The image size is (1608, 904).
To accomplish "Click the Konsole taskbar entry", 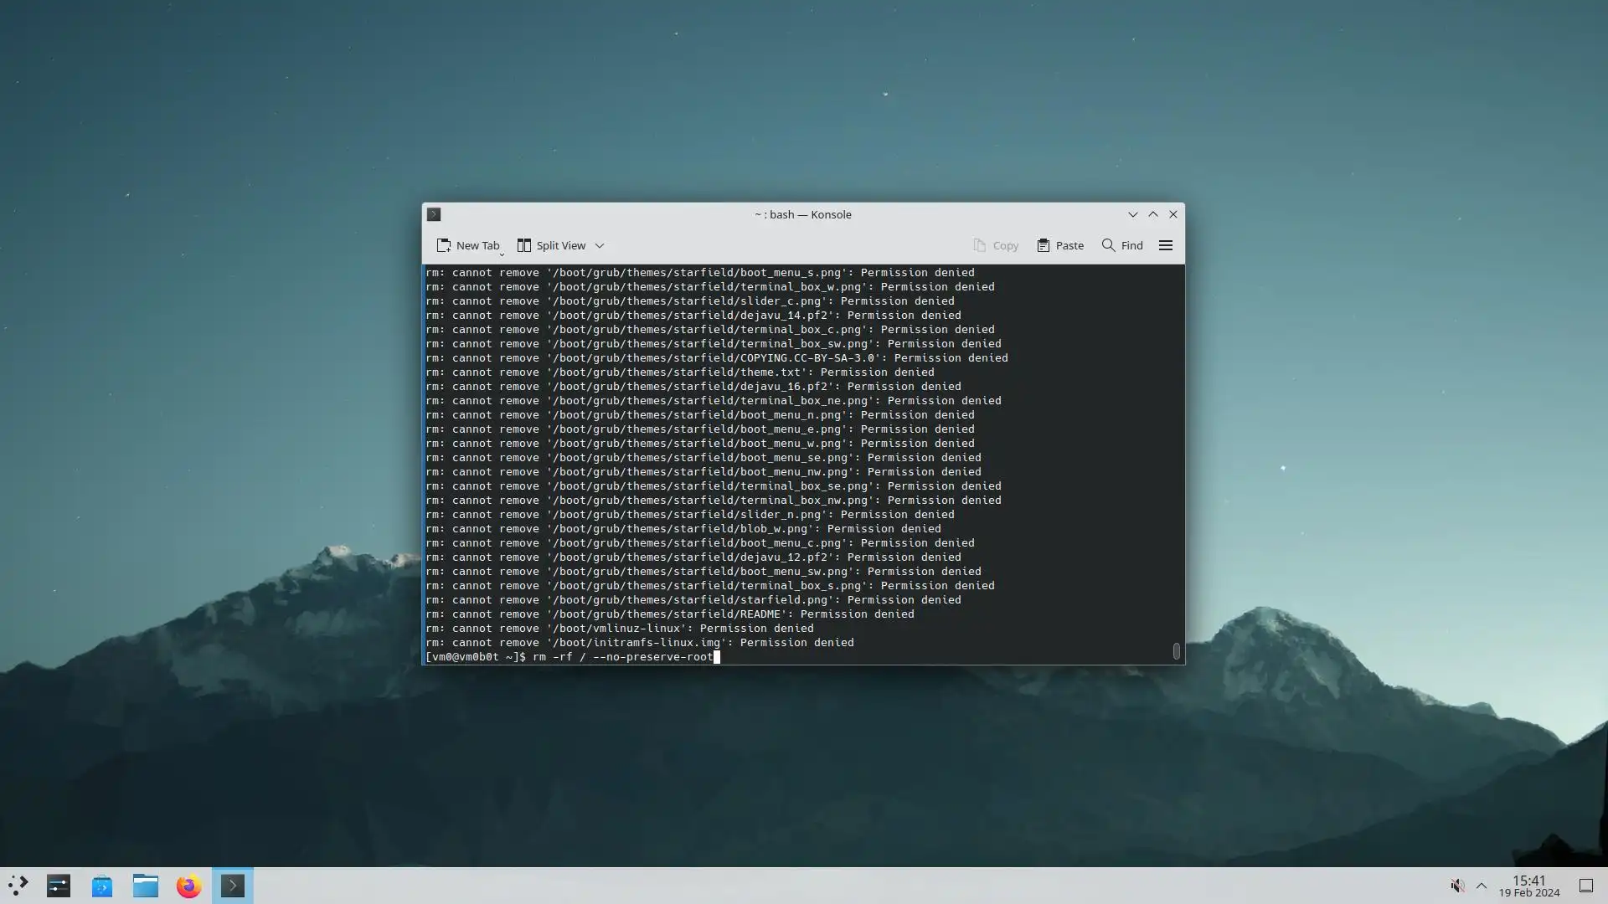I will coord(233,886).
